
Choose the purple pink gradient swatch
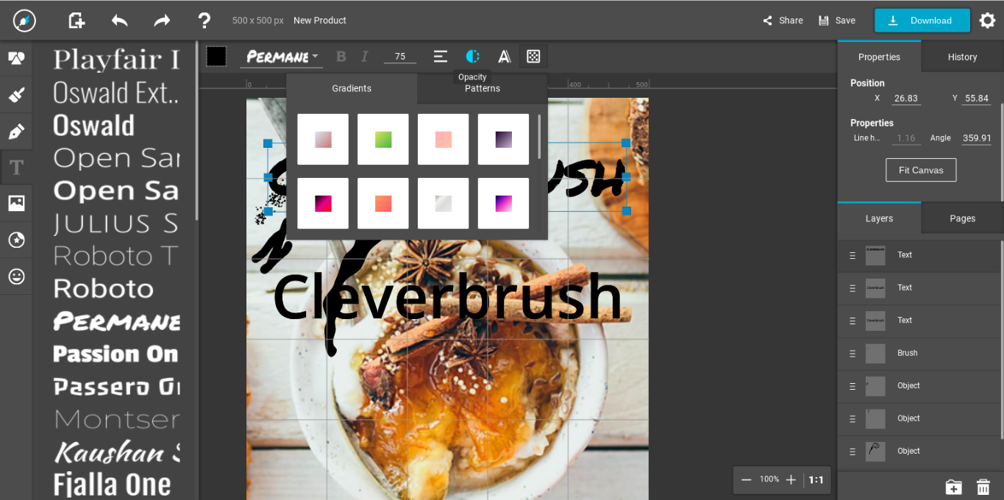click(x=503, y=203)
